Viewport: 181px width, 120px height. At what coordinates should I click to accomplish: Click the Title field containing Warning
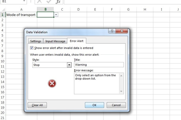coord(99,65)
